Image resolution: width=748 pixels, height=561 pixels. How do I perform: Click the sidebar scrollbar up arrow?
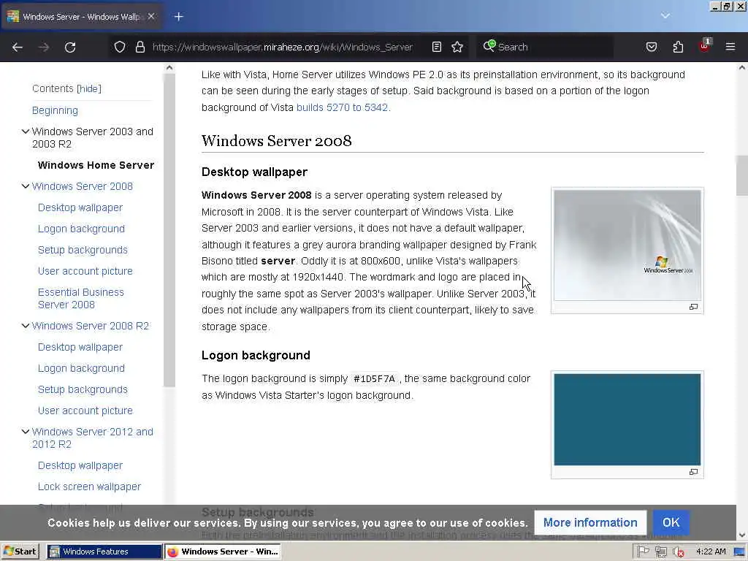[169, 68]
